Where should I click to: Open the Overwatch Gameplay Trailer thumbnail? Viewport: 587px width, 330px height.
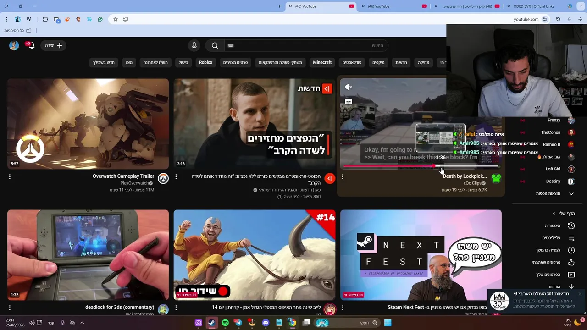coord(88,124)
